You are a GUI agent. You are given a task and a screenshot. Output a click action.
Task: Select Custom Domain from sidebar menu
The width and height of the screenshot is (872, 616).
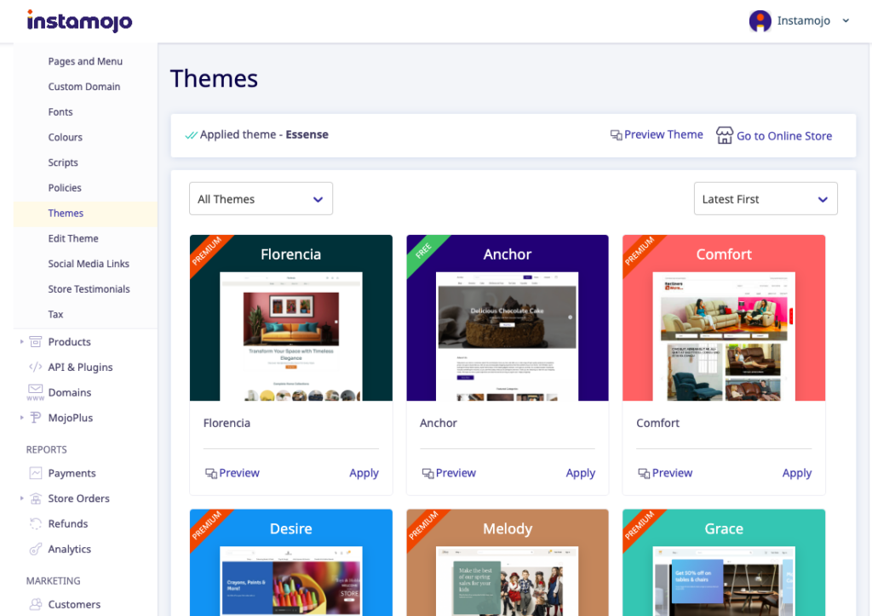tap(84, 87)
